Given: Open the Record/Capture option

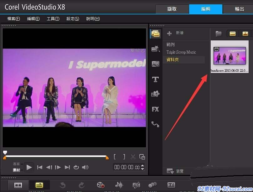Looking at the screenshot, I should pyautogui.click(x=101, y=185).
